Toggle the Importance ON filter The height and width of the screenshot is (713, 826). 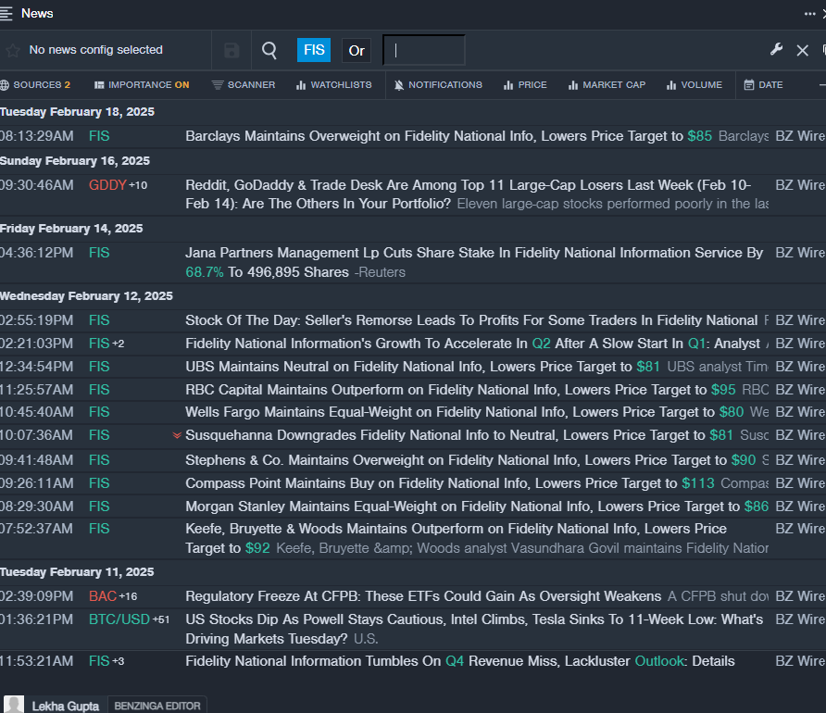tap(141, 85)
